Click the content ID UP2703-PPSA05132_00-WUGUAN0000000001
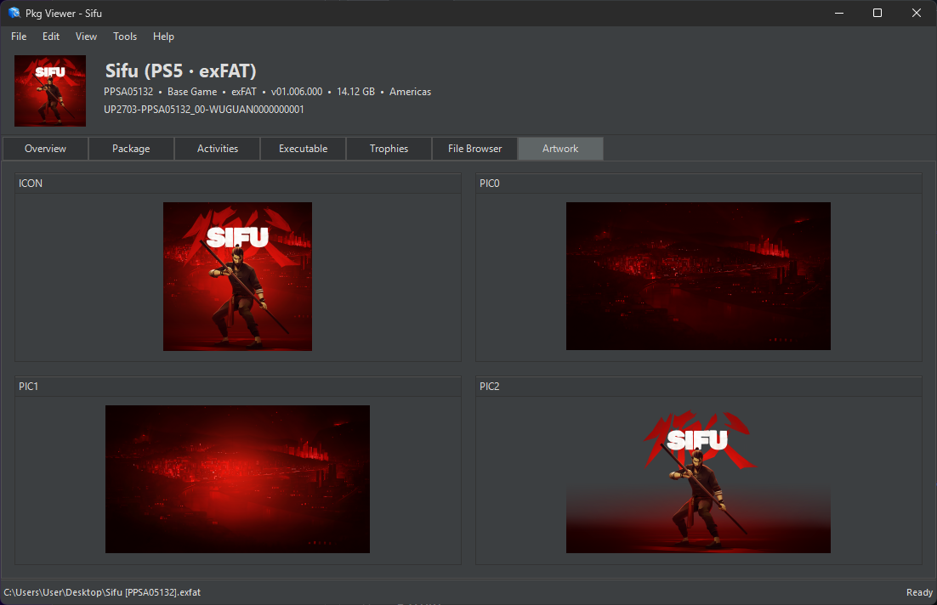Screen dimensions: 937x605 coord(204,110)
